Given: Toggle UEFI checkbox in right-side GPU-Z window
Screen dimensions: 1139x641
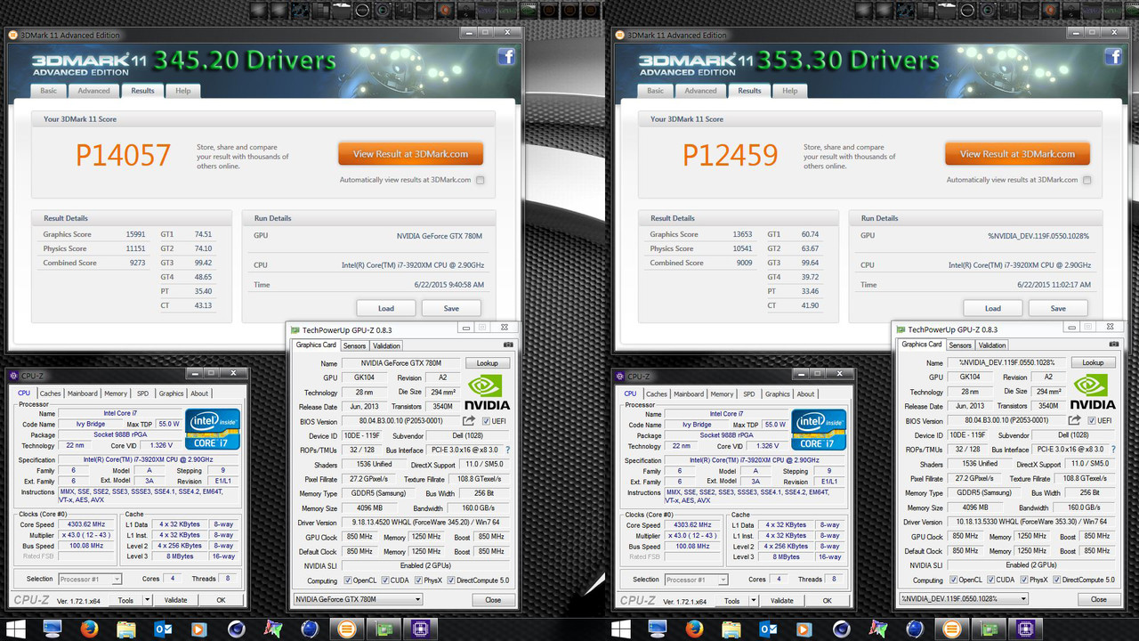Looking at the screenshot, I should point(1091,420).
